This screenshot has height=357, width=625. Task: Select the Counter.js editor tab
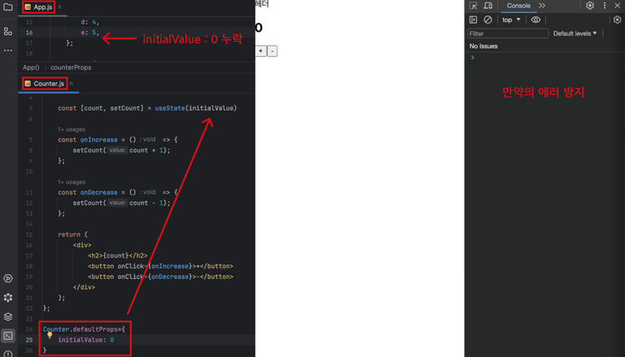click(x=45, y=83)
